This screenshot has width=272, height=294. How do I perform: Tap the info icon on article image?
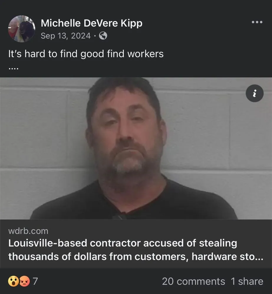point(255,93)
